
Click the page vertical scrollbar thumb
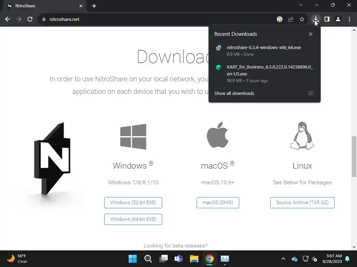coord(354,156)
